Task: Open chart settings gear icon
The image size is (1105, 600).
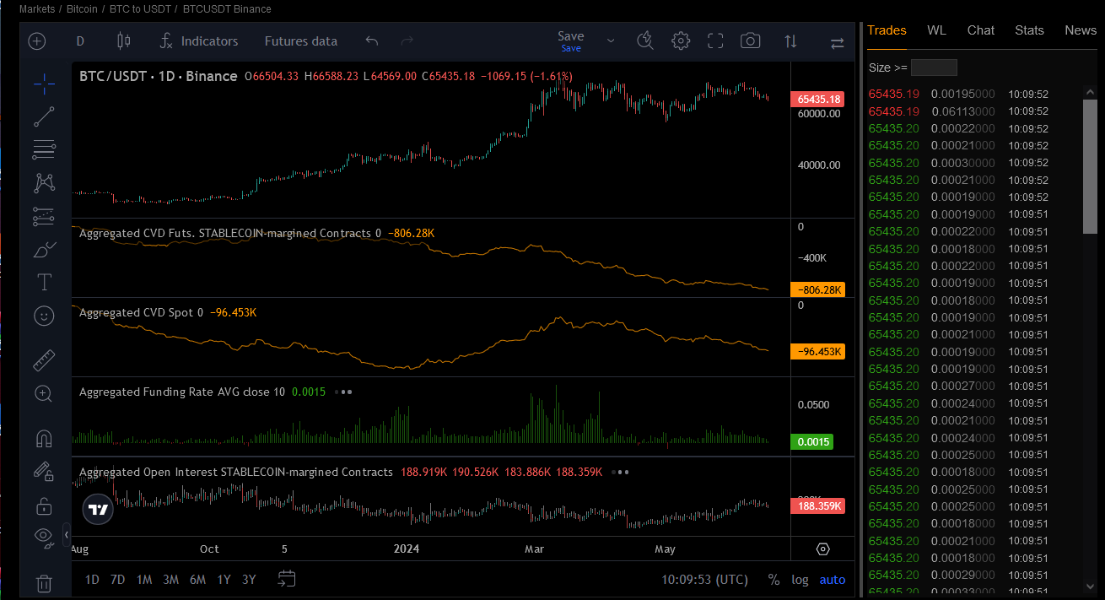Action: pyautogui.click(x=681, y=41)
